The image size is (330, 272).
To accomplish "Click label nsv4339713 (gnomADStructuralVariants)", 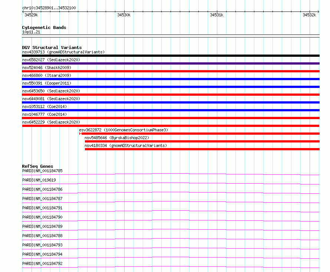I will pyautogui.click(x=63, y=52).
